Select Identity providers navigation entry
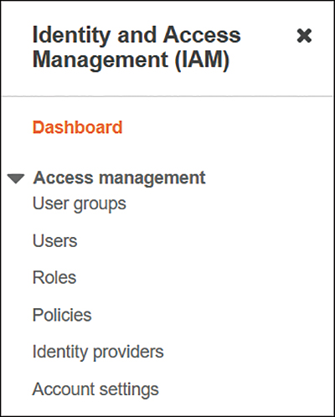 [x=98, y=352]
